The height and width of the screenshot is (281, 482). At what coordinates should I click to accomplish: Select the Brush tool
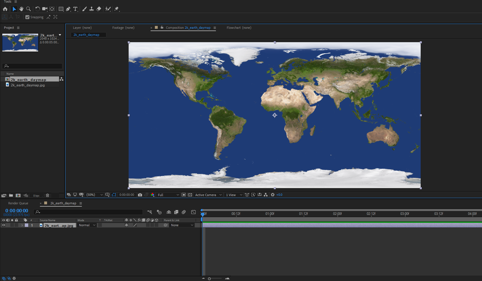(84, 9)
